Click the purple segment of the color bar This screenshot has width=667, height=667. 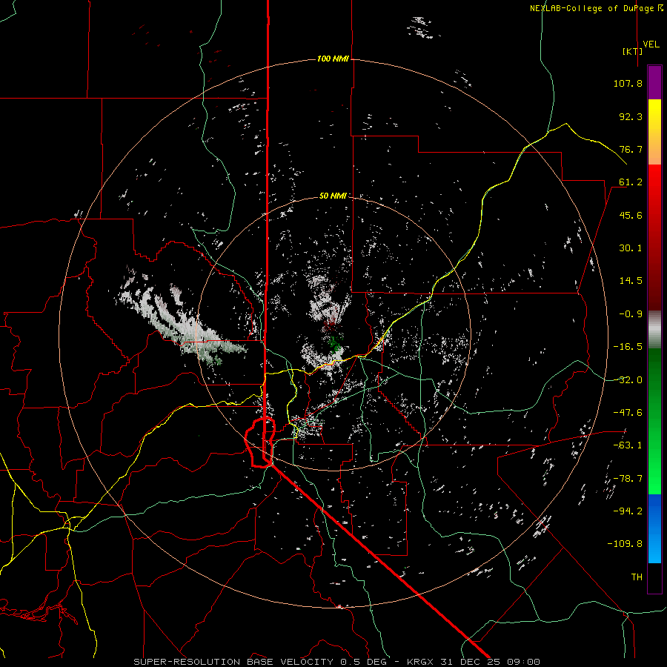click(654, 82)
